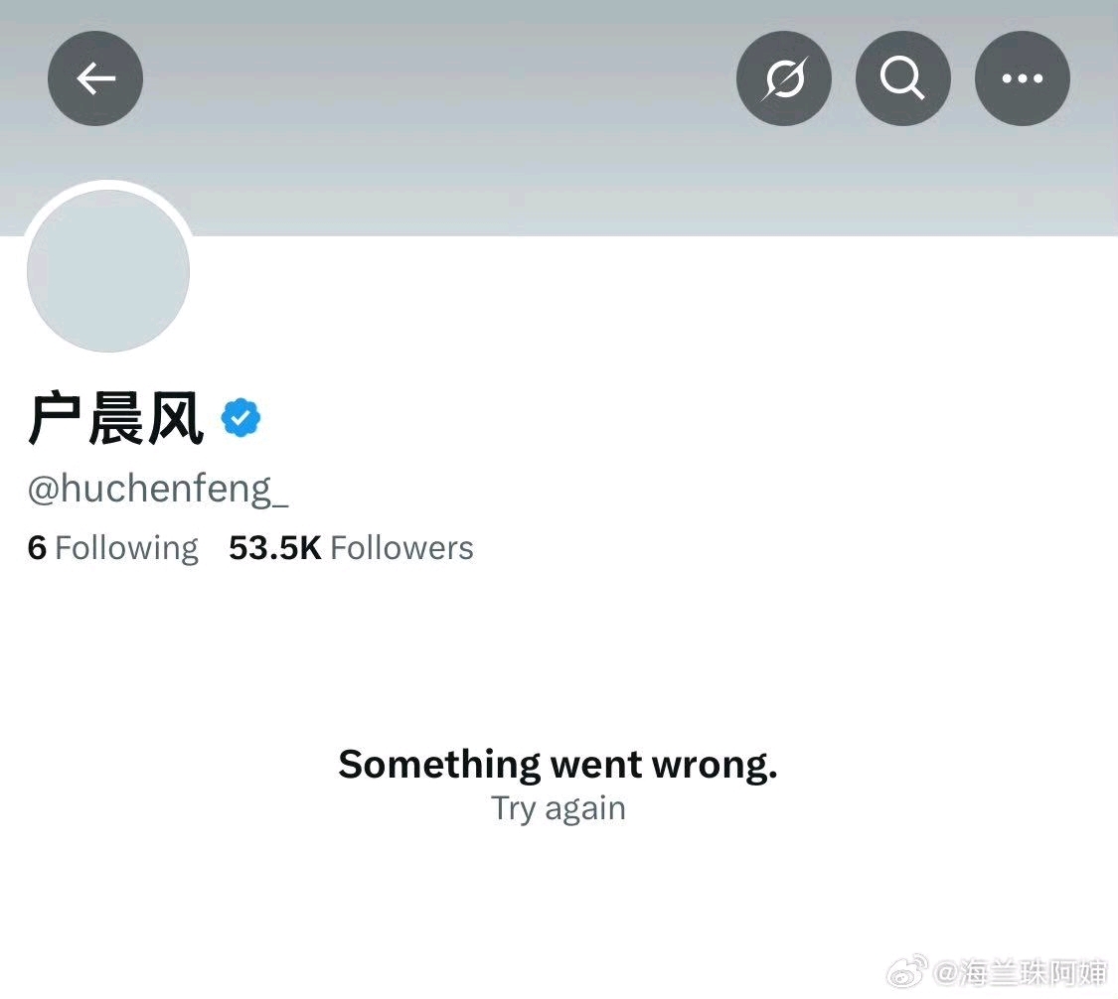View the 53.5K Followers list
The image size is (1118, 999).
coord(351,548)
